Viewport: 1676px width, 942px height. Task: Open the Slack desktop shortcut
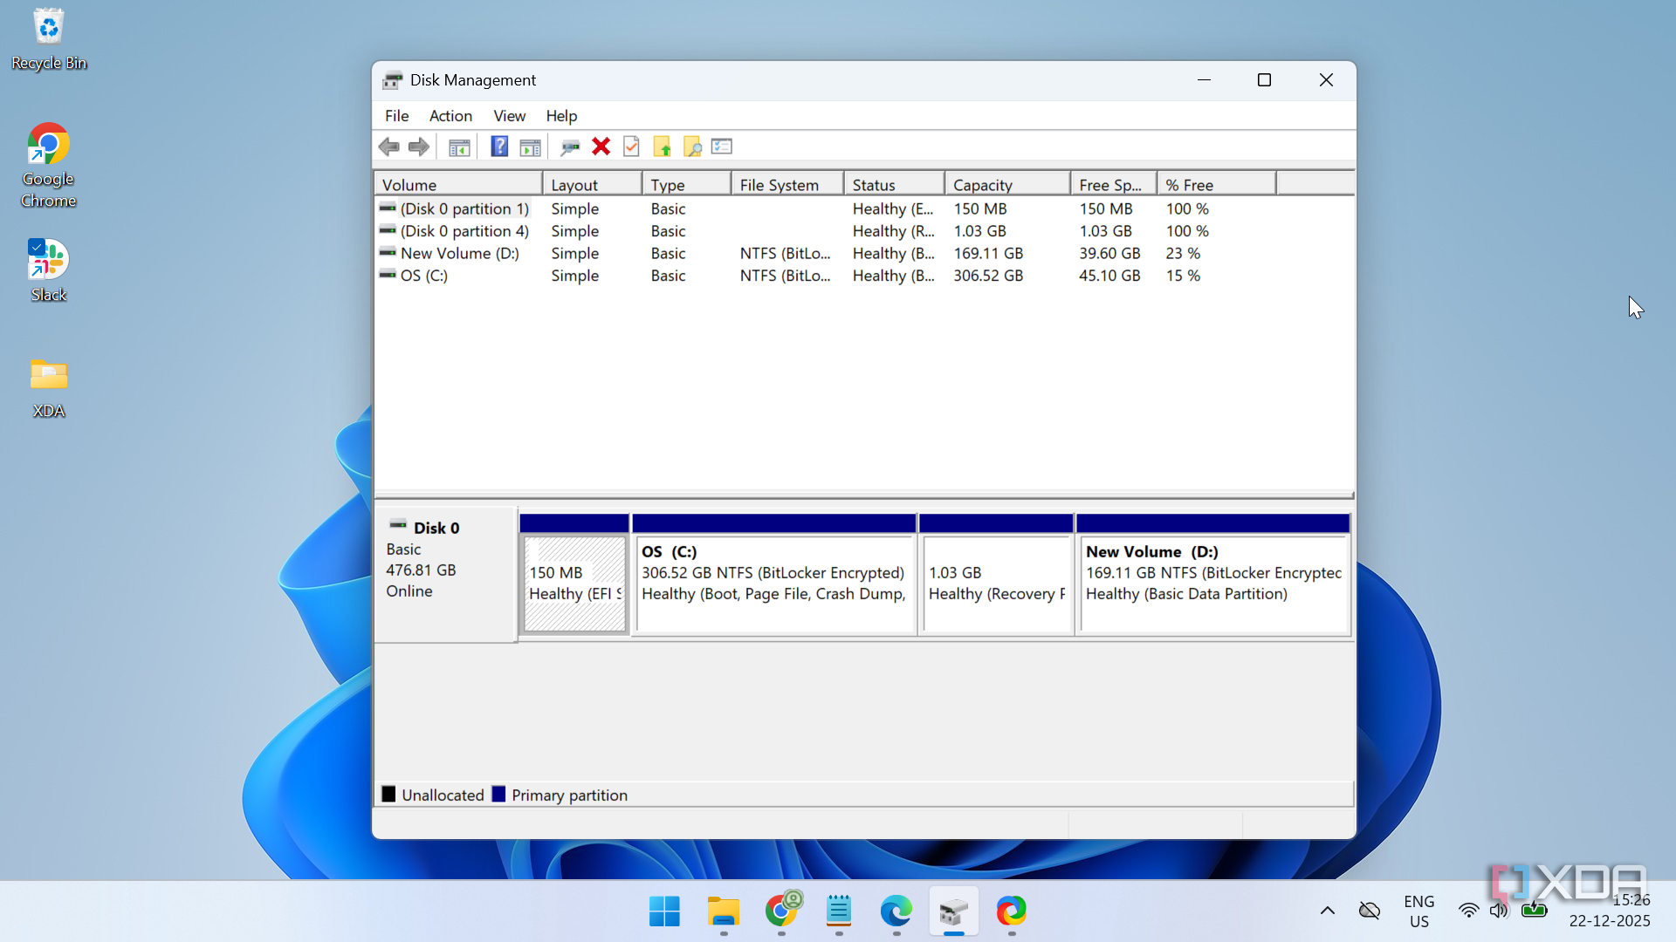coord(49,270)
